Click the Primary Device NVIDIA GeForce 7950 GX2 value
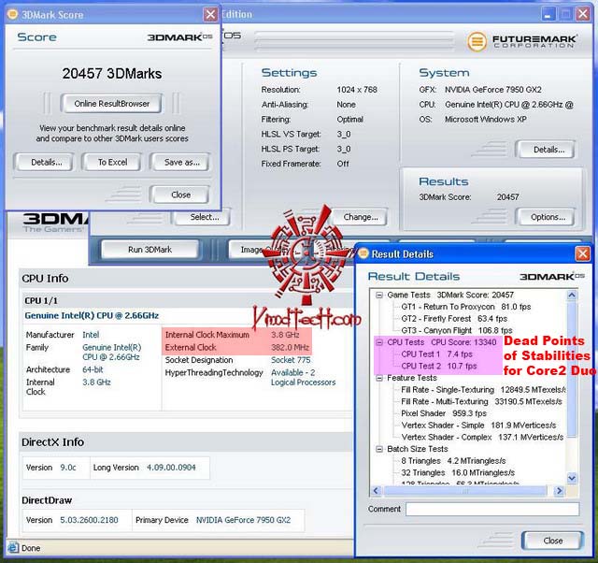Screen dimensions: 598x563 [x=243, y=520]
